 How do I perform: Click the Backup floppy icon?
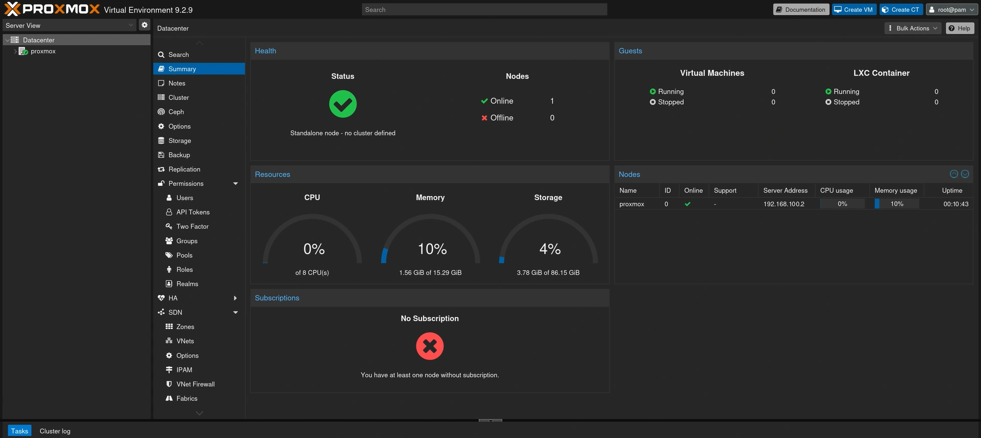click(161, 155)
